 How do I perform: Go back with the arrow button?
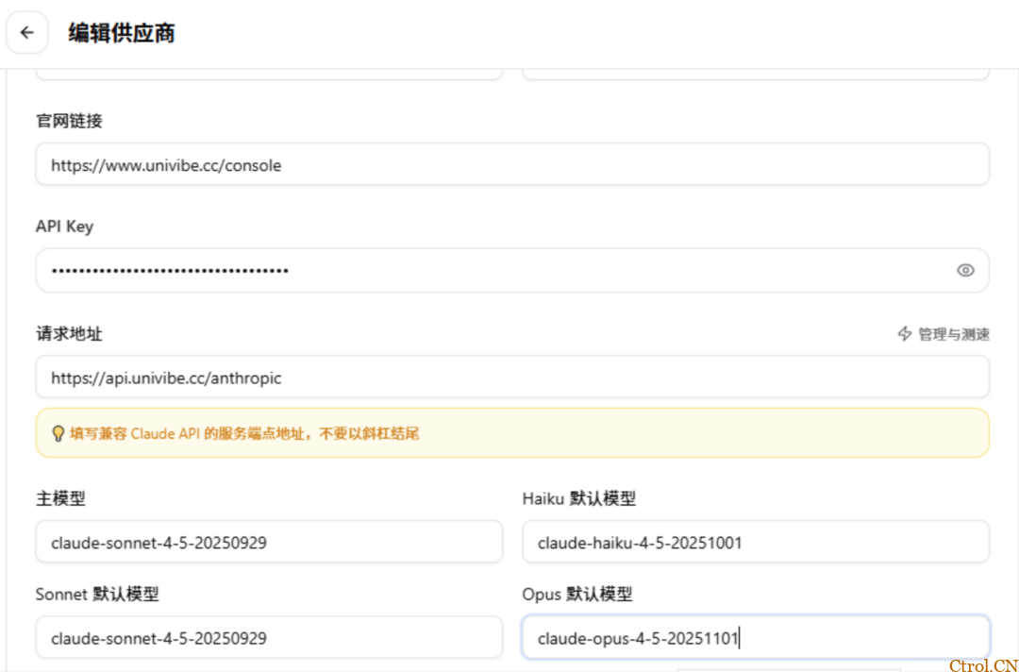(26, 32)
